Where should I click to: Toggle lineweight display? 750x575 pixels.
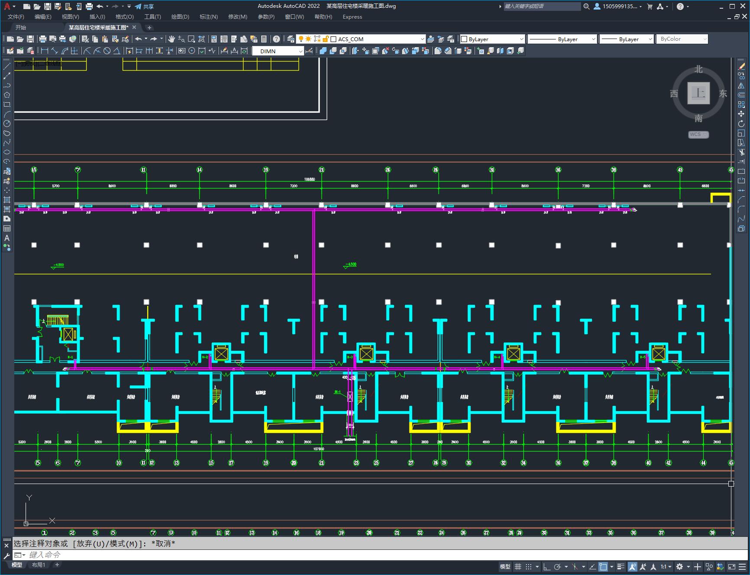tap(621, 567)
